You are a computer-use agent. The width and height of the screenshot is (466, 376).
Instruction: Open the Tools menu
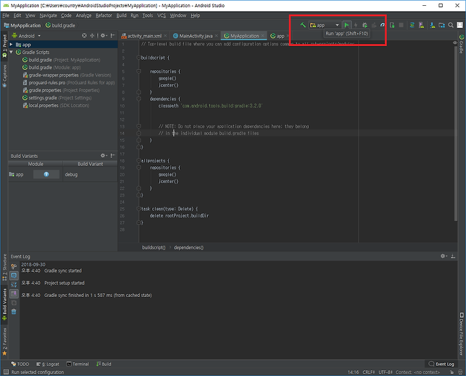point(148,16)
